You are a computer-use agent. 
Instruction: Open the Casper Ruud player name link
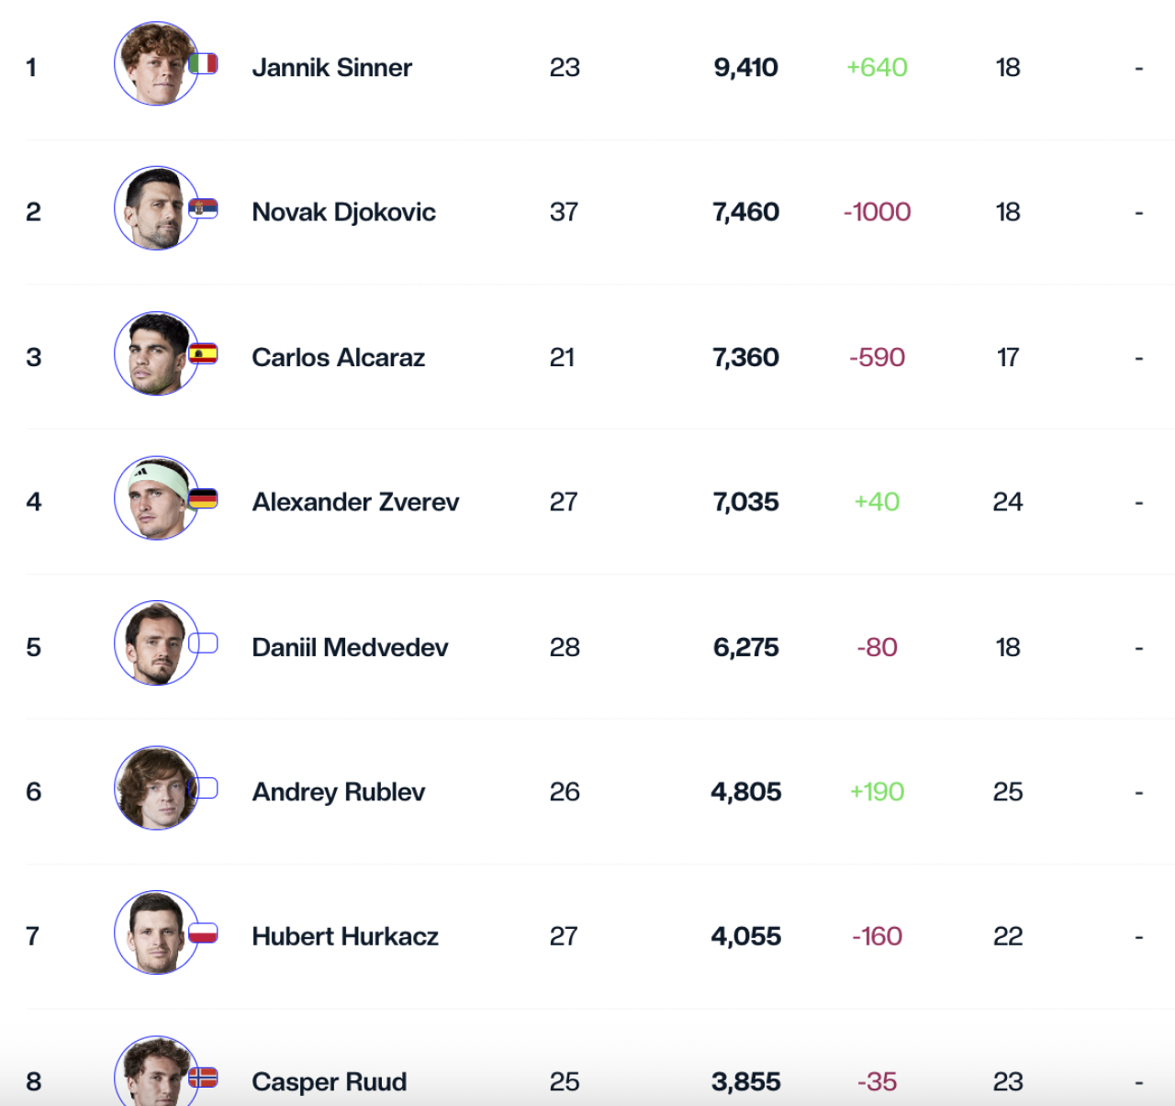click(329, 1082)
